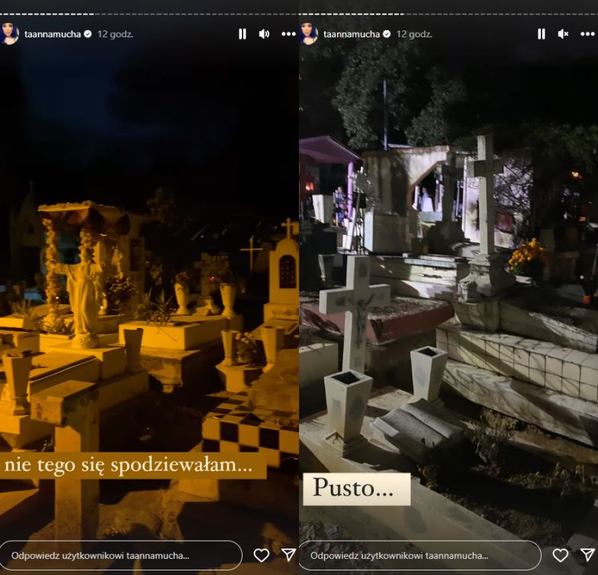This screenshot has height=575, width=598.
Task: Open taannamucha profile picture in left story
Action: [9, 34]
